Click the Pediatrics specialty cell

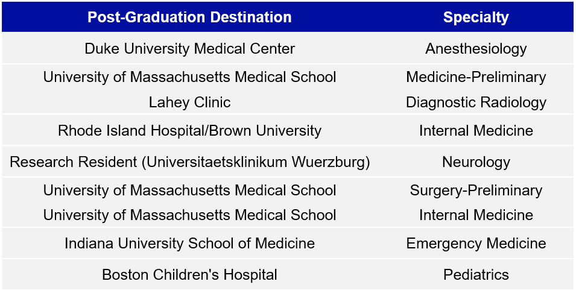(x=476, y=275)
